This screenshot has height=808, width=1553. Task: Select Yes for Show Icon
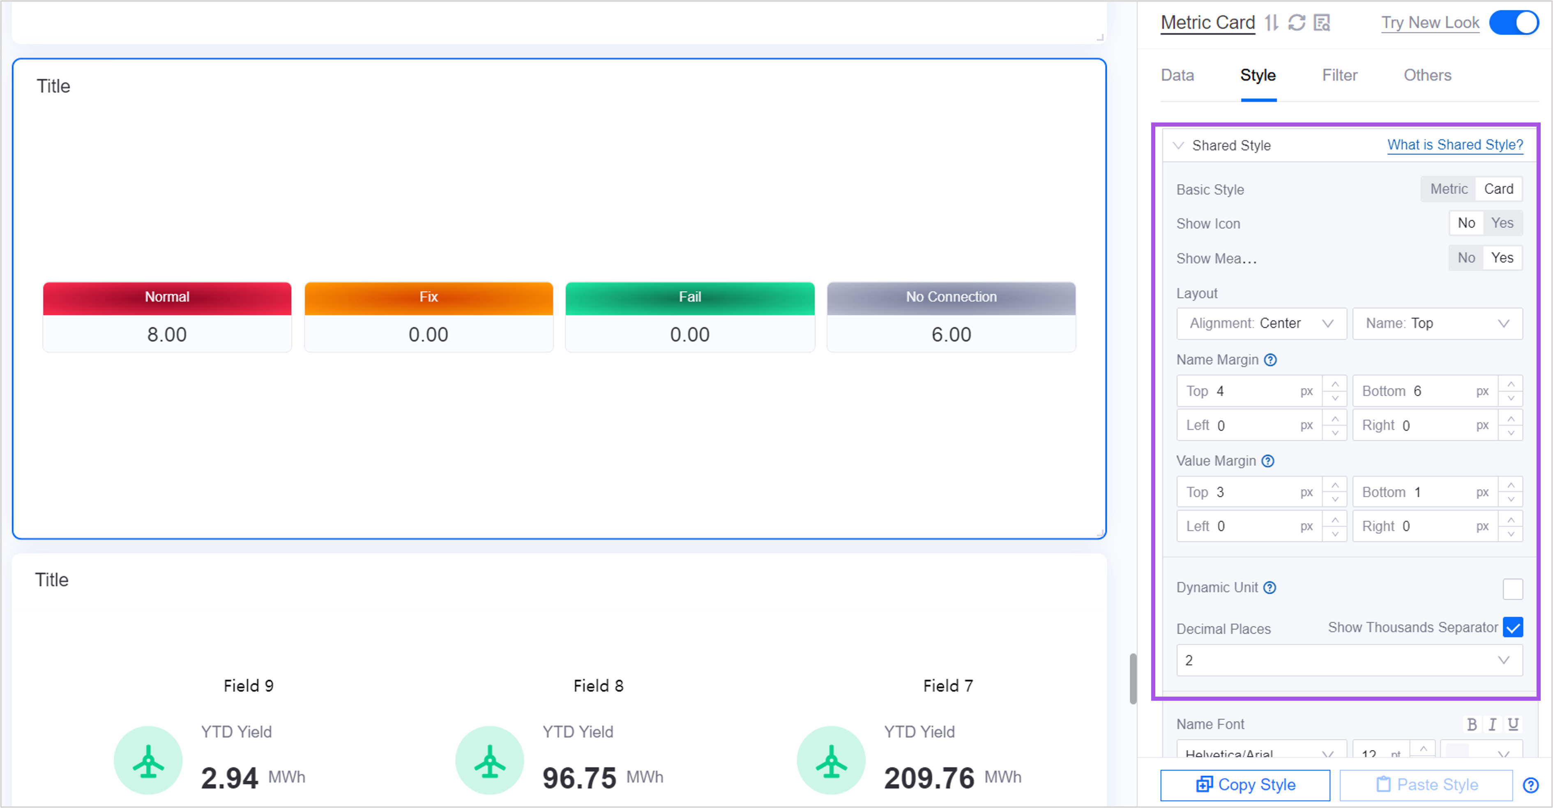point(1502,223)
